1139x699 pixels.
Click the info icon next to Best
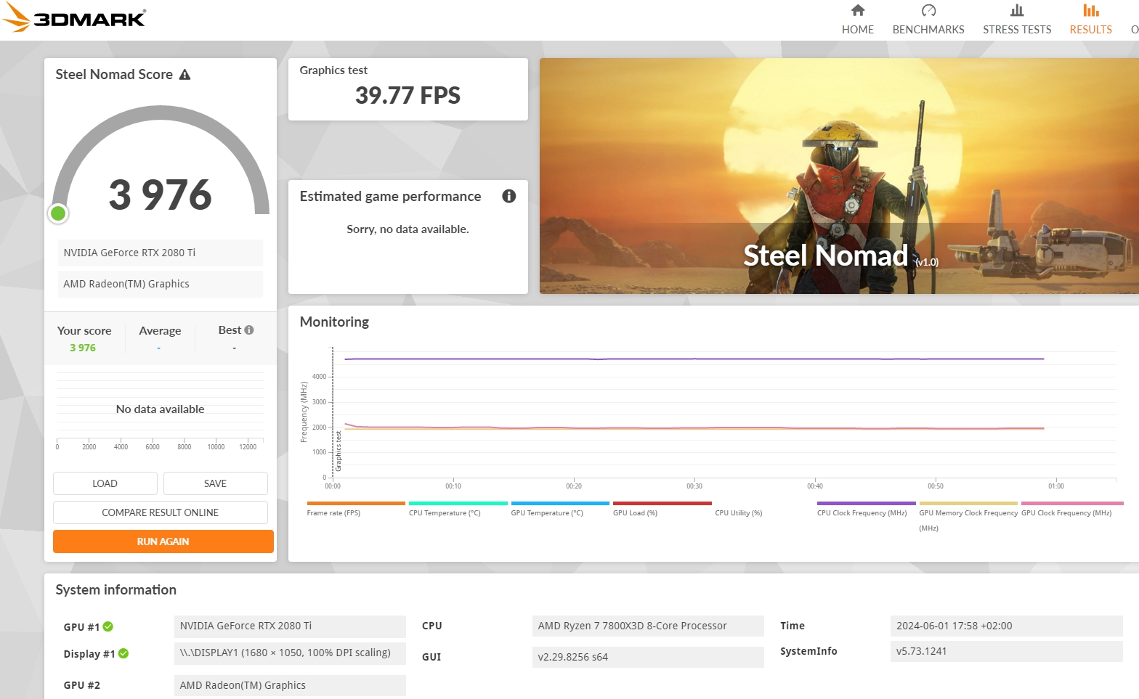[x=249, y=330]
